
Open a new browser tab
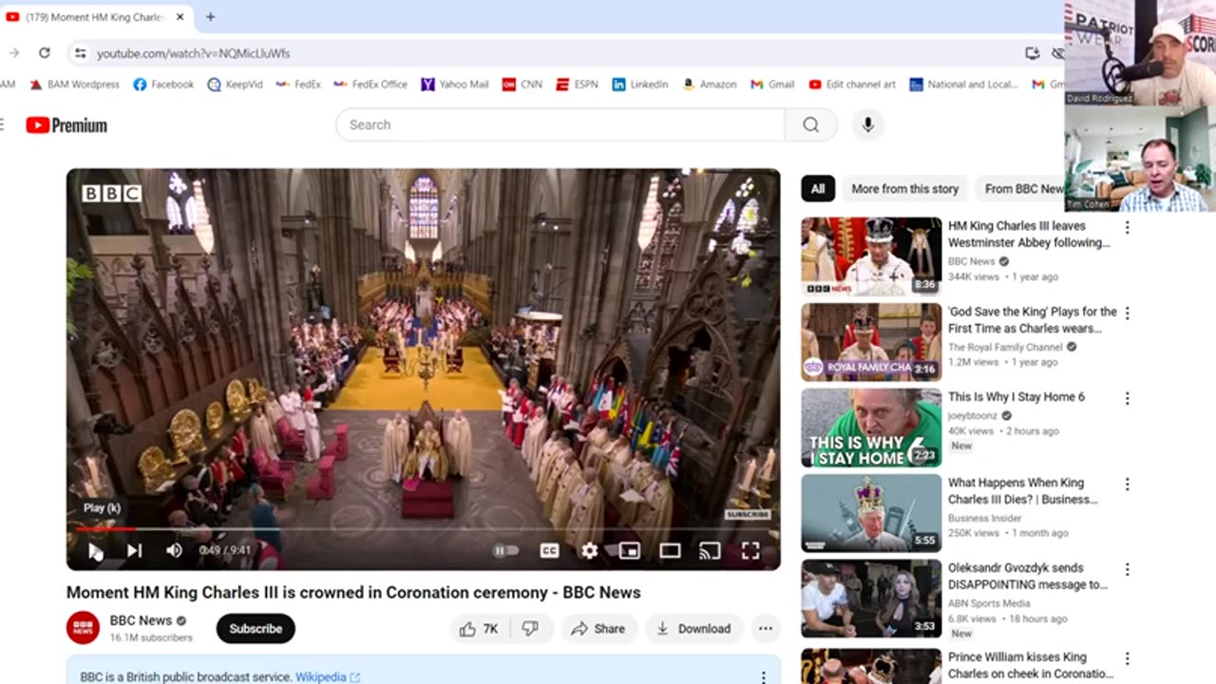pyautogui.click(x=210, y=17)
